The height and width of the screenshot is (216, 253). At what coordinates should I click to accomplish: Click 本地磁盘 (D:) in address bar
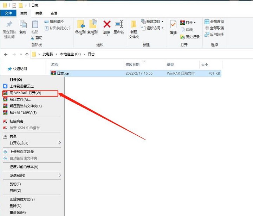tap(70, 54)
